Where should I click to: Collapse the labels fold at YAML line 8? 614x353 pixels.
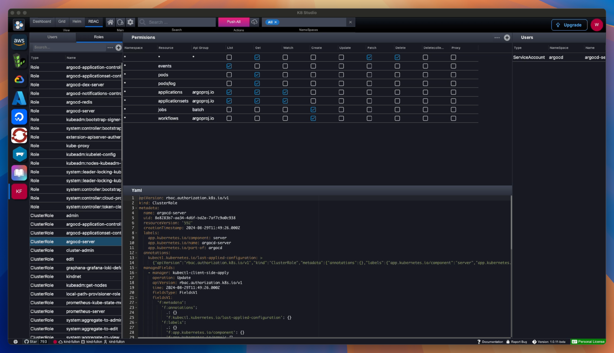(x=136, y=233)
